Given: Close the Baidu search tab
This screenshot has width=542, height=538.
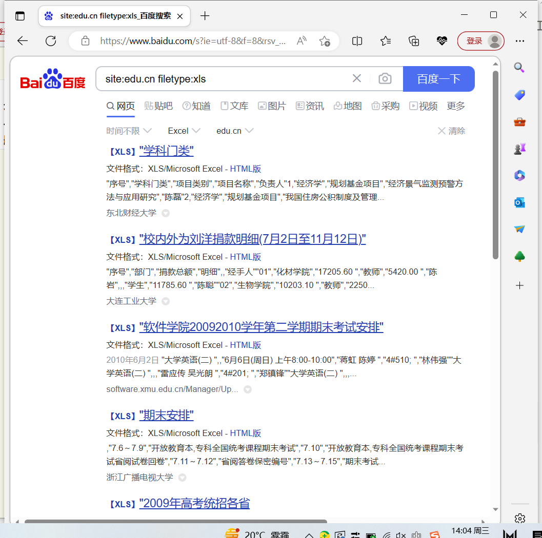Looking at the screenshot, I should point(180,16).
